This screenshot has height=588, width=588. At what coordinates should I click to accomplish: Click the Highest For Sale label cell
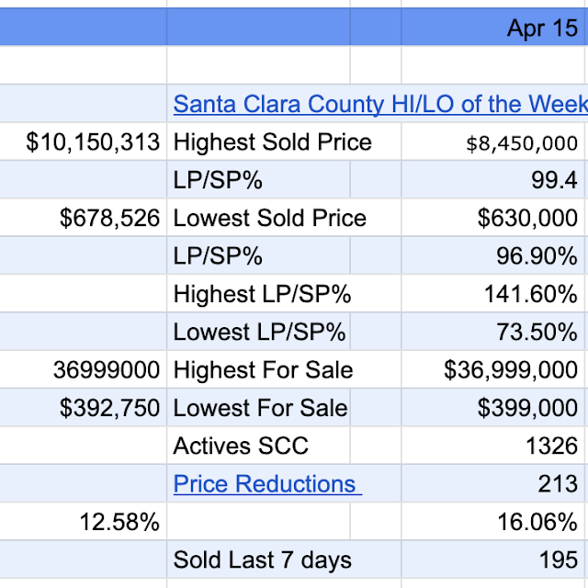tap(263, 370)
